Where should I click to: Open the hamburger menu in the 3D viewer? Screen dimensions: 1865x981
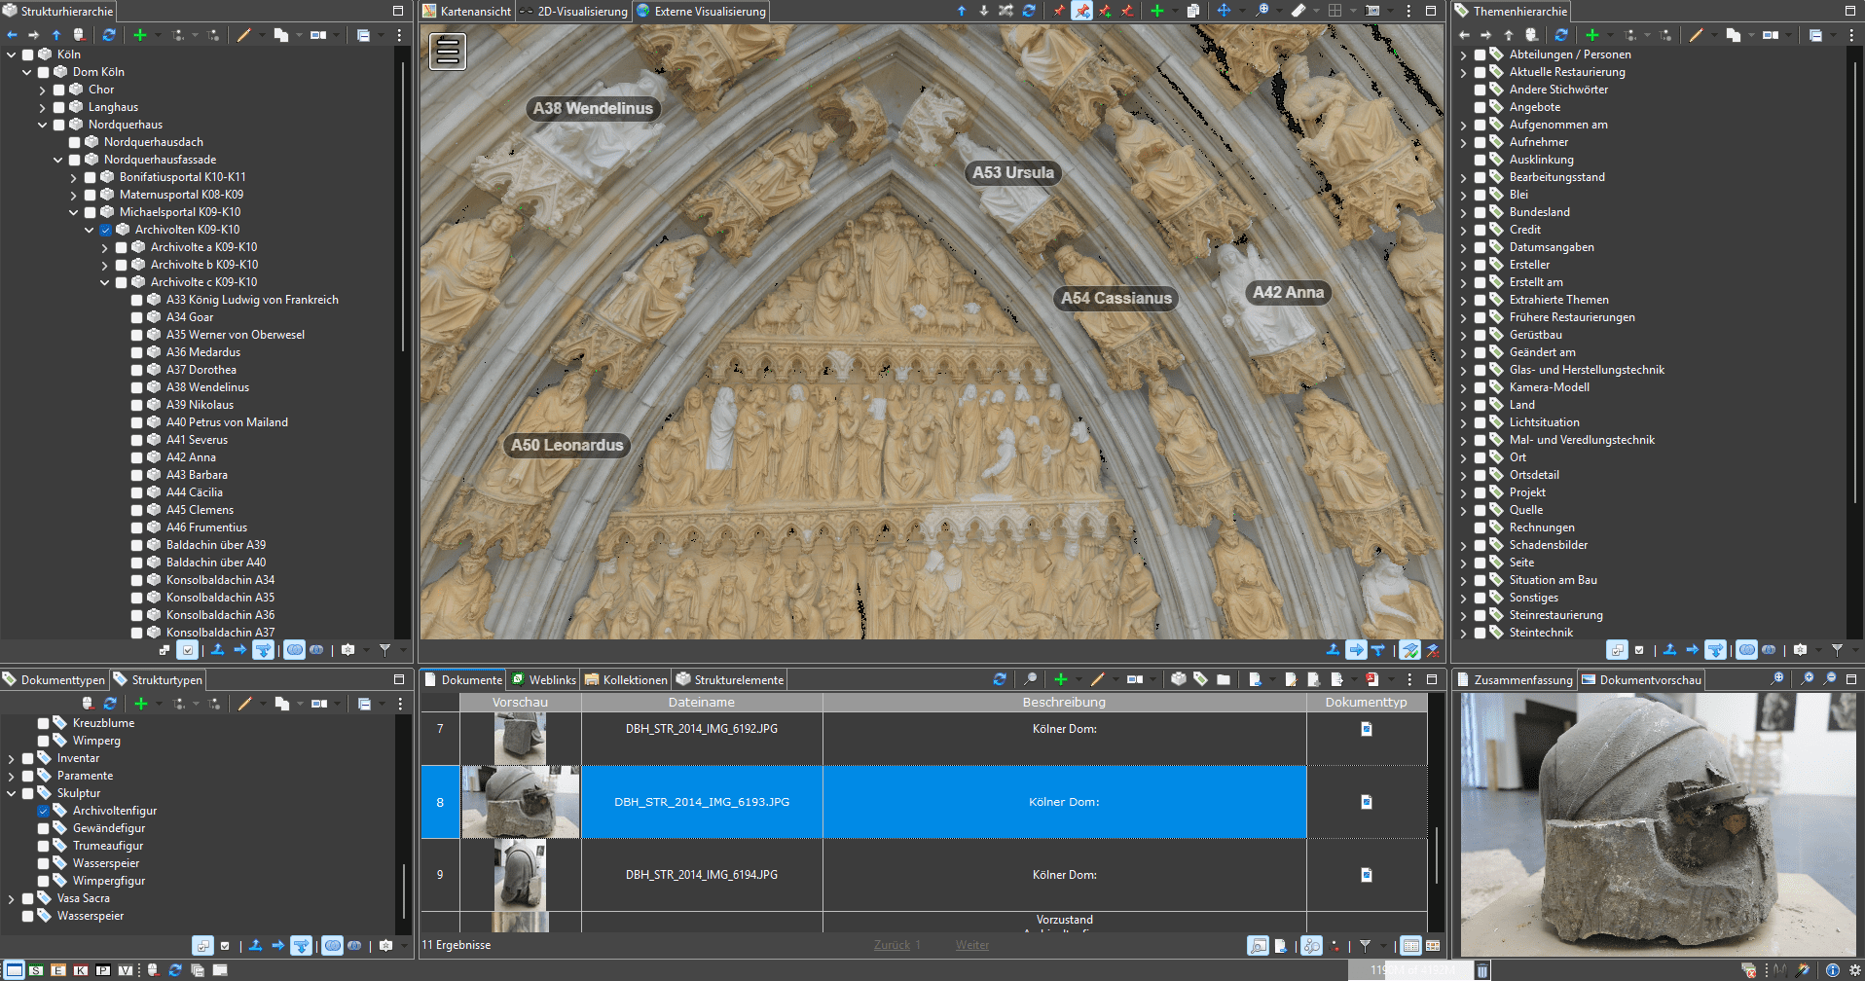click(448, 52)
